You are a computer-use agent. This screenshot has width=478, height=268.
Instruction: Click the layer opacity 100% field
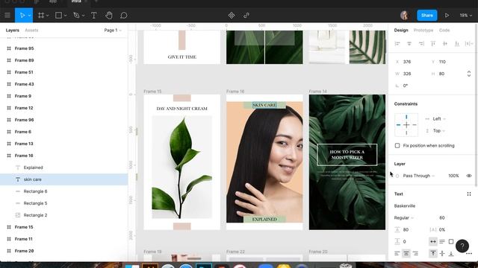pyautogui.click(x=453, y=176)
